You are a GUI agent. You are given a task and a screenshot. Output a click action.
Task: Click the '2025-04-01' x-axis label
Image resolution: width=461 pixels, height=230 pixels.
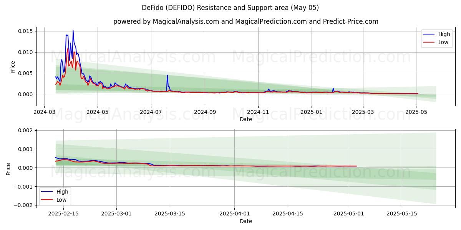234,214
